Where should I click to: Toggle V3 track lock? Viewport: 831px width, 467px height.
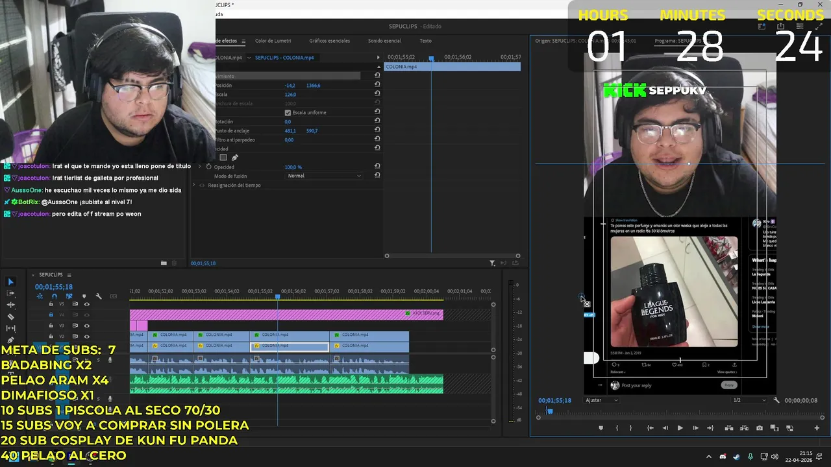tap(51, 326)
